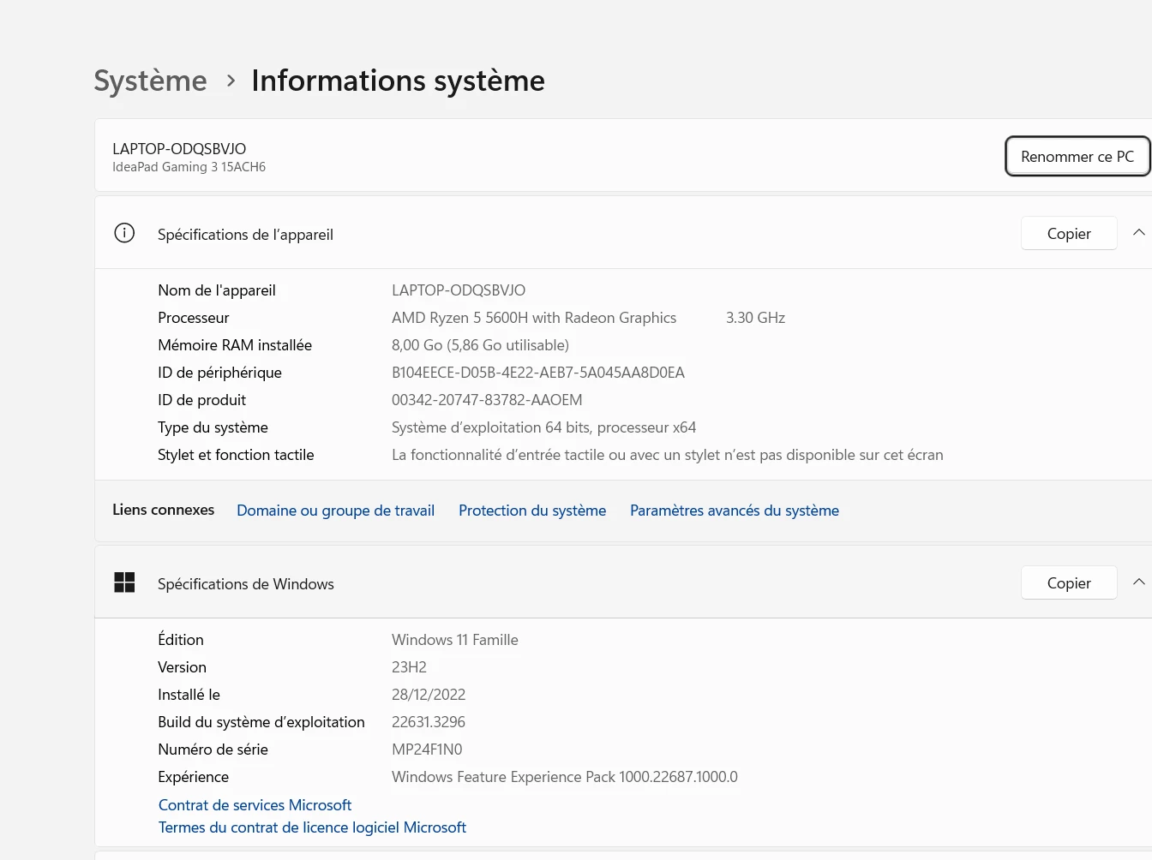Open Paramètres avancés du système link
The image size is (1152, 860).
[735, 511]
